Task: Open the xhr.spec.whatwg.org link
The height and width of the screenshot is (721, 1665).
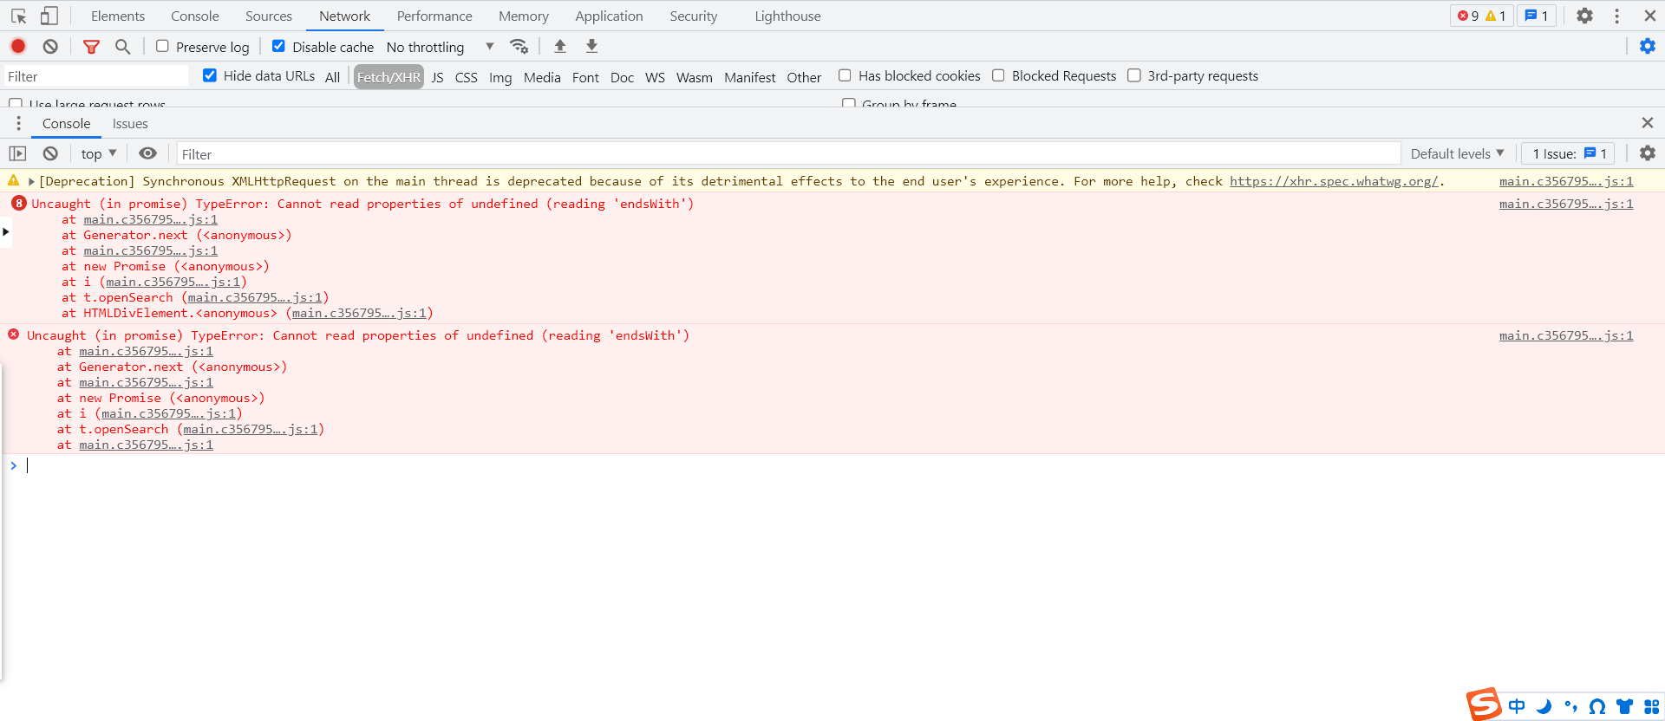Action: [1333, 181]
